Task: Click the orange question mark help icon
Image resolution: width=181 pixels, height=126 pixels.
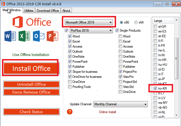Action: (x=70, y=112)
